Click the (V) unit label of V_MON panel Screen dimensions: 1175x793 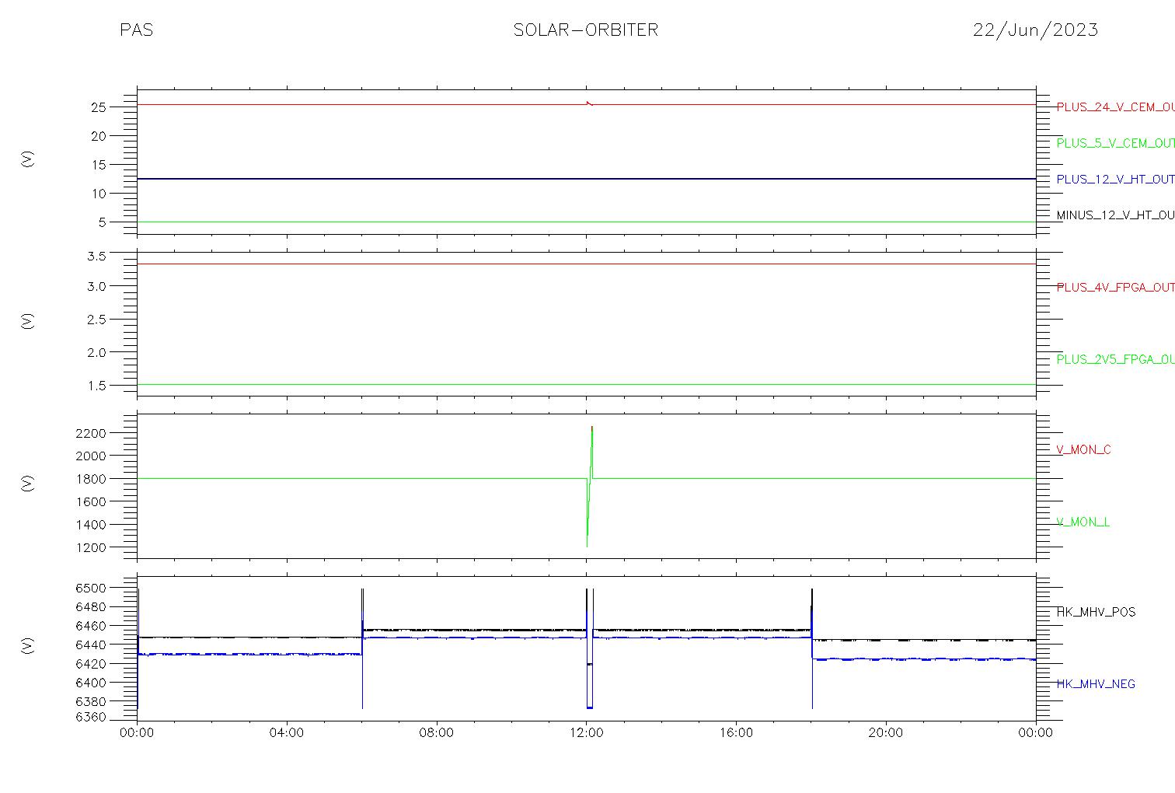point(28,483)
